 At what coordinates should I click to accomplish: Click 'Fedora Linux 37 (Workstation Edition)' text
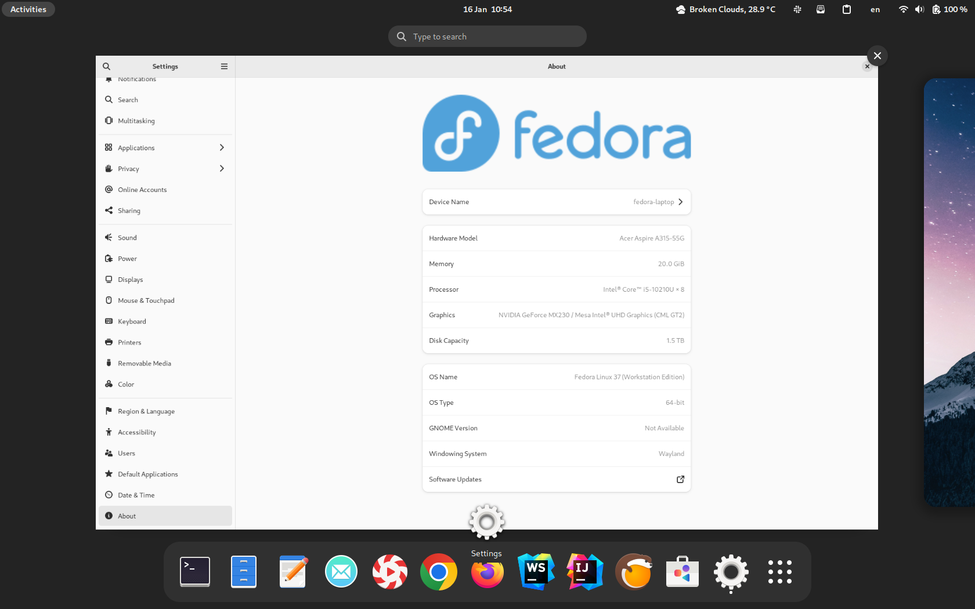click(629, 378)
